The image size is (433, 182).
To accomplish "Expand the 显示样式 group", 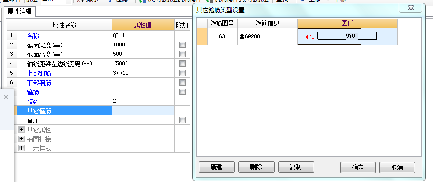I will point(21,148).
